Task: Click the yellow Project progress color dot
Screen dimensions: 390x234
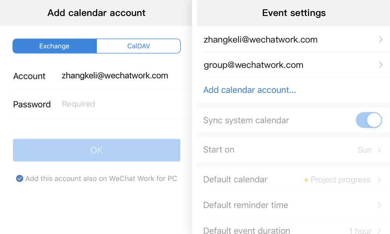Action: pyautogui.click(x=306, y=180)
